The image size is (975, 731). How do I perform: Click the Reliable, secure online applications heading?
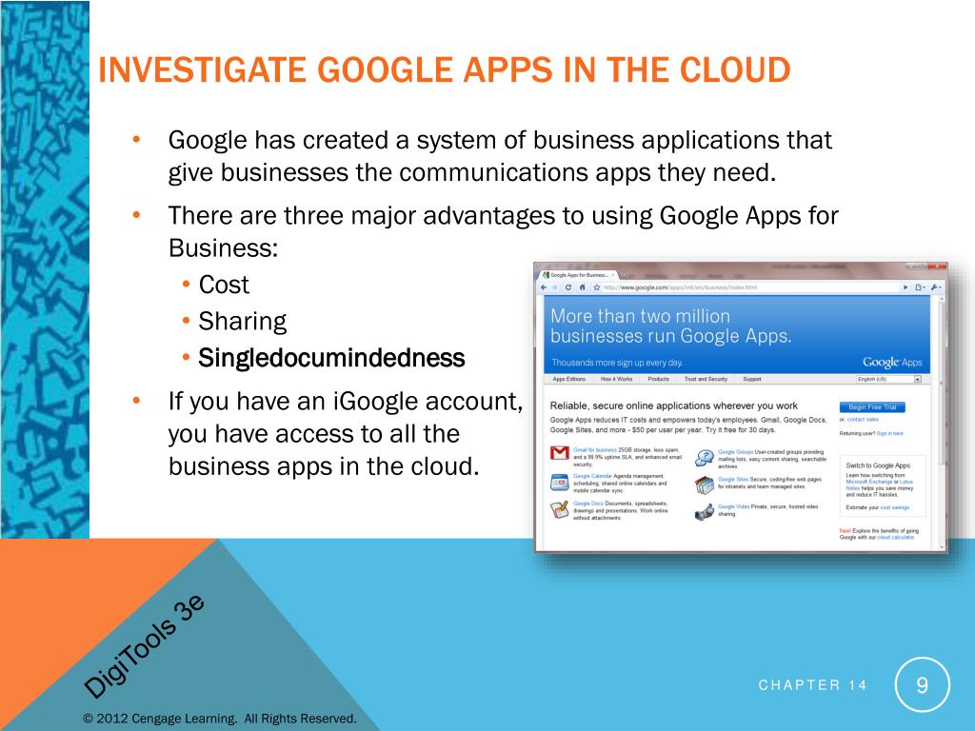click(673, 405)
